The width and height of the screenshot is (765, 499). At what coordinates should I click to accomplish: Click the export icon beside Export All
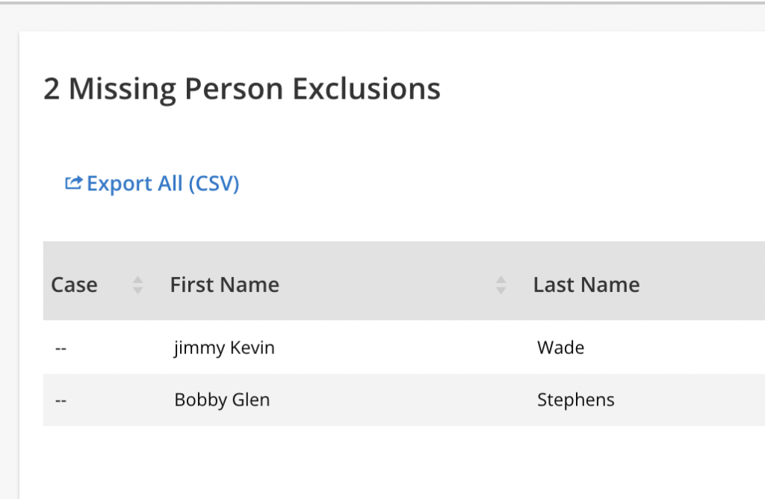coord(73,183)
